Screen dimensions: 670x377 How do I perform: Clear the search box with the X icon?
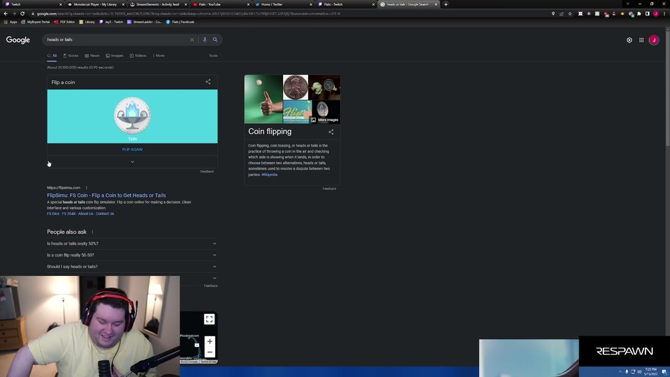point(192,40)
